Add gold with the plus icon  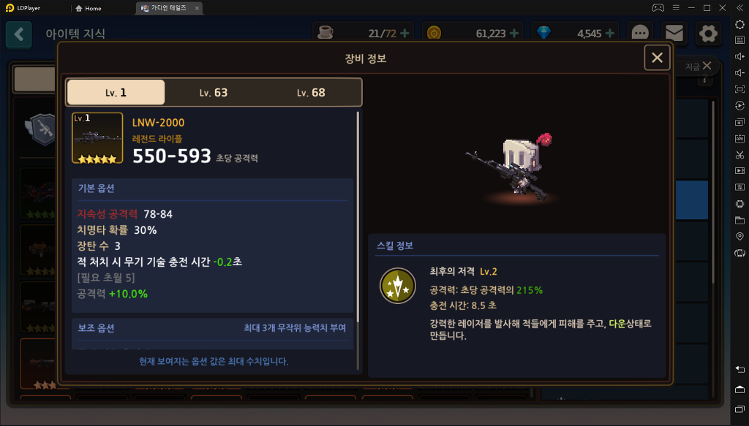coord(514,34)
